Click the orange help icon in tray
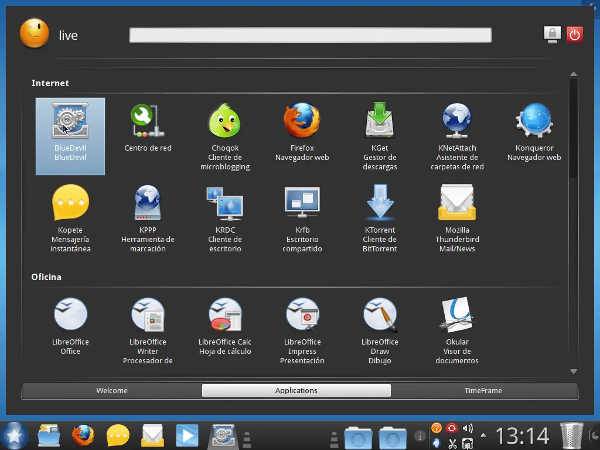The width and height of the screenshot is (600, 450). pos(437,428)
